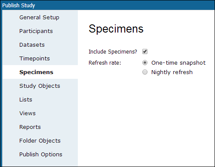This screenshot has height=167, width=215.
Task: Click the Refresh rate label
Action: point(105,63)
